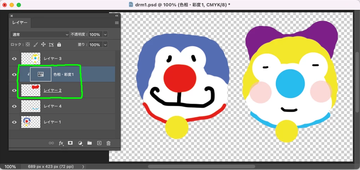Create a new layer plus icon
360x170 pixels.
tap(99, 143)
